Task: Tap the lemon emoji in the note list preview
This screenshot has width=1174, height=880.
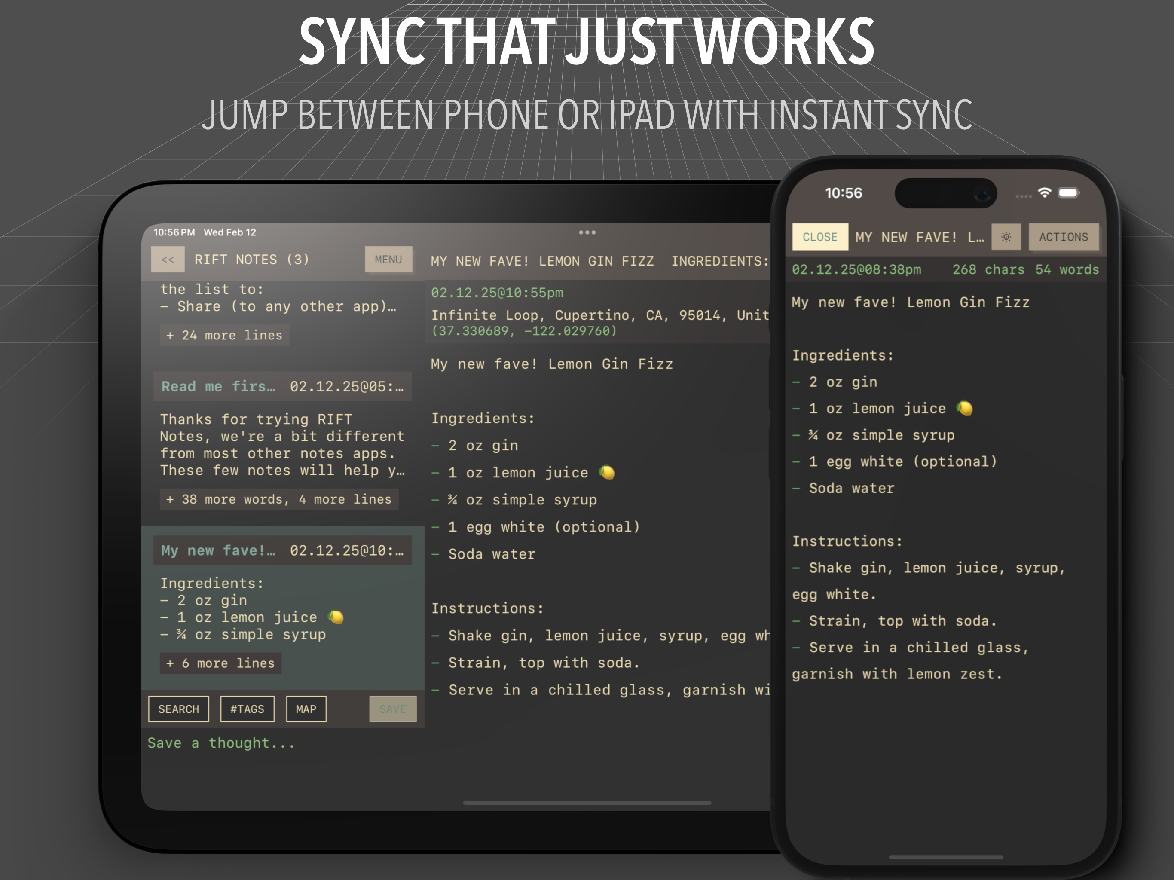Action: coord(336,617)
